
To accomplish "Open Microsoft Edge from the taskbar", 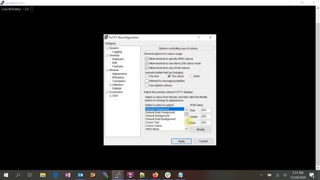I will [x=55, y=175].
